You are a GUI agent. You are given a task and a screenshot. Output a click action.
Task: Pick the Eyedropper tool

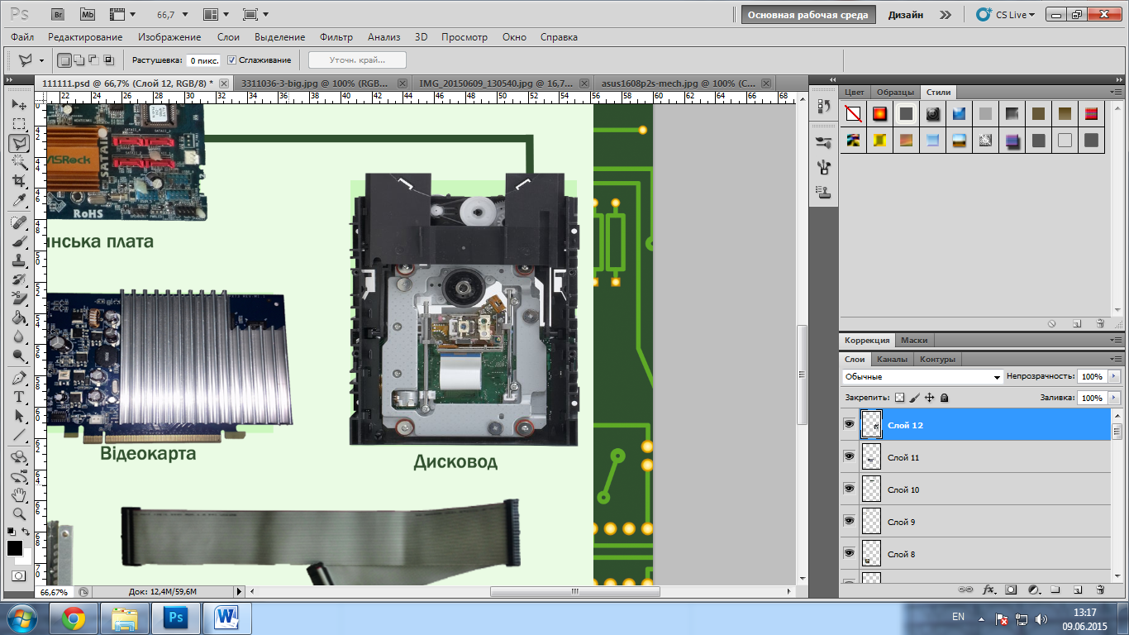pyautogui.click(x=19, y=200)
